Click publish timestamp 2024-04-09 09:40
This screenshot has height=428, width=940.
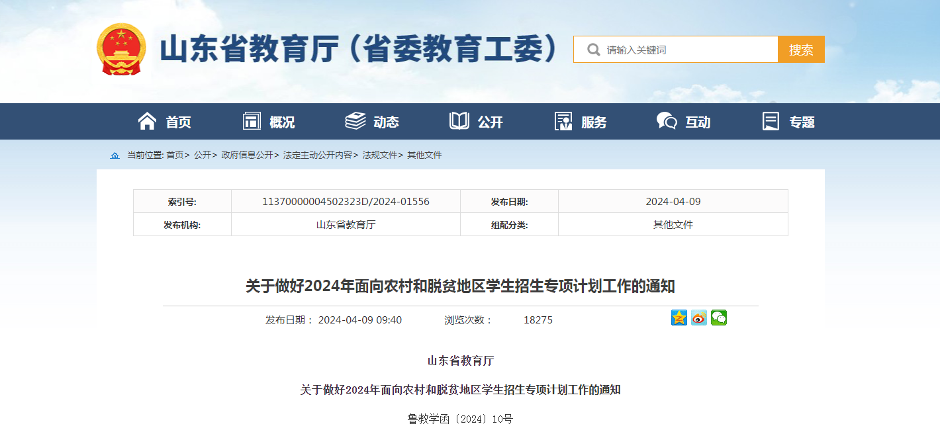(360, 320)
